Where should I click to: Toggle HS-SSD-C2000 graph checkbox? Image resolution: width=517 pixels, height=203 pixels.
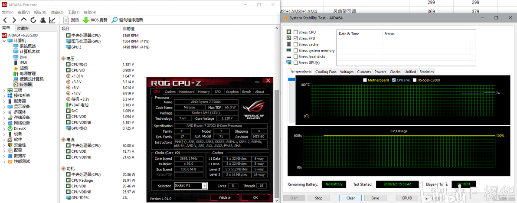415,80
